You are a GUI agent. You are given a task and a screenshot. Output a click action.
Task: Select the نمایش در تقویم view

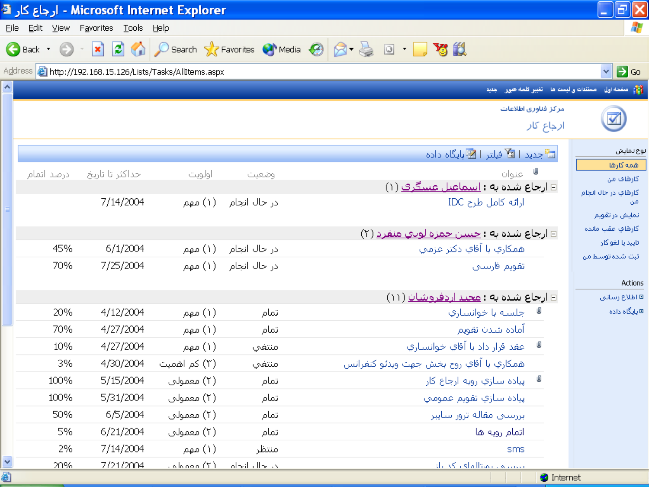617,215
